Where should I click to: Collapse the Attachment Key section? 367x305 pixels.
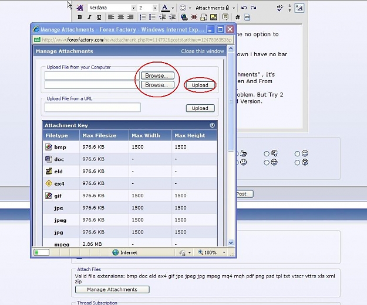click(212, 125)
